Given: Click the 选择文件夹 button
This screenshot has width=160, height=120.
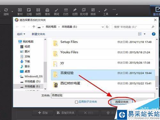Looking at the screenshot, I should [x=122, y=102].
